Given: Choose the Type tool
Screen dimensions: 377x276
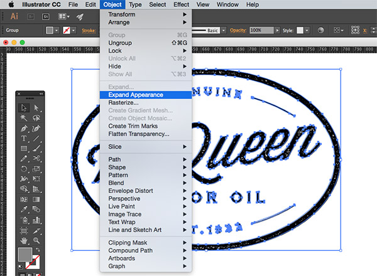Looking at the screenshot, I should coord(24,139).
